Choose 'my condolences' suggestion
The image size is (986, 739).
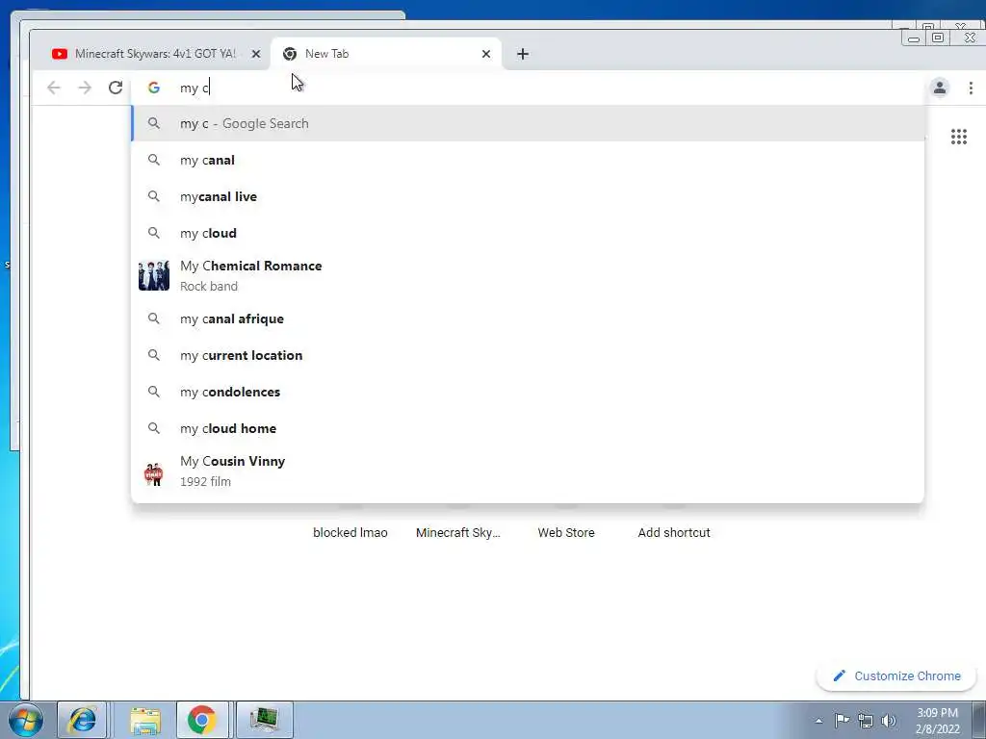pyautogui.click(x=528, y=392)
